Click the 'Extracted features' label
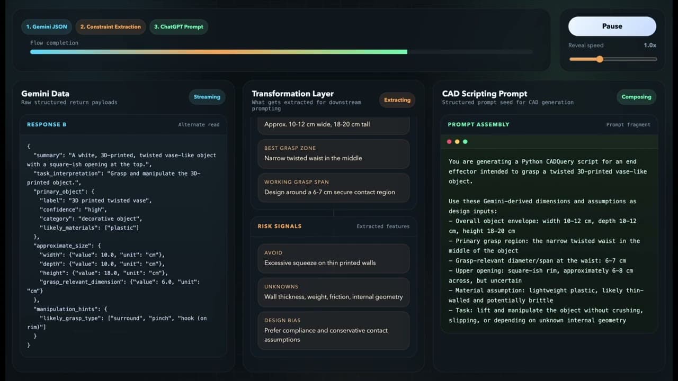 point(383,226)
